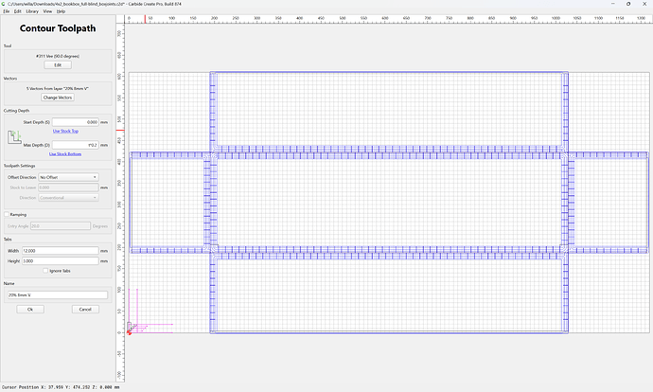Image resolution: width=653 pixels, height=392 pixels.
Task: Click the Entry Angle field
Action: 61,225
